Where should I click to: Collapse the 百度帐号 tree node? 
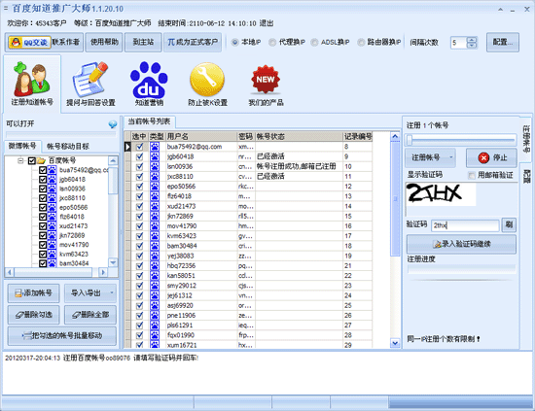click(x=20, y=160)
